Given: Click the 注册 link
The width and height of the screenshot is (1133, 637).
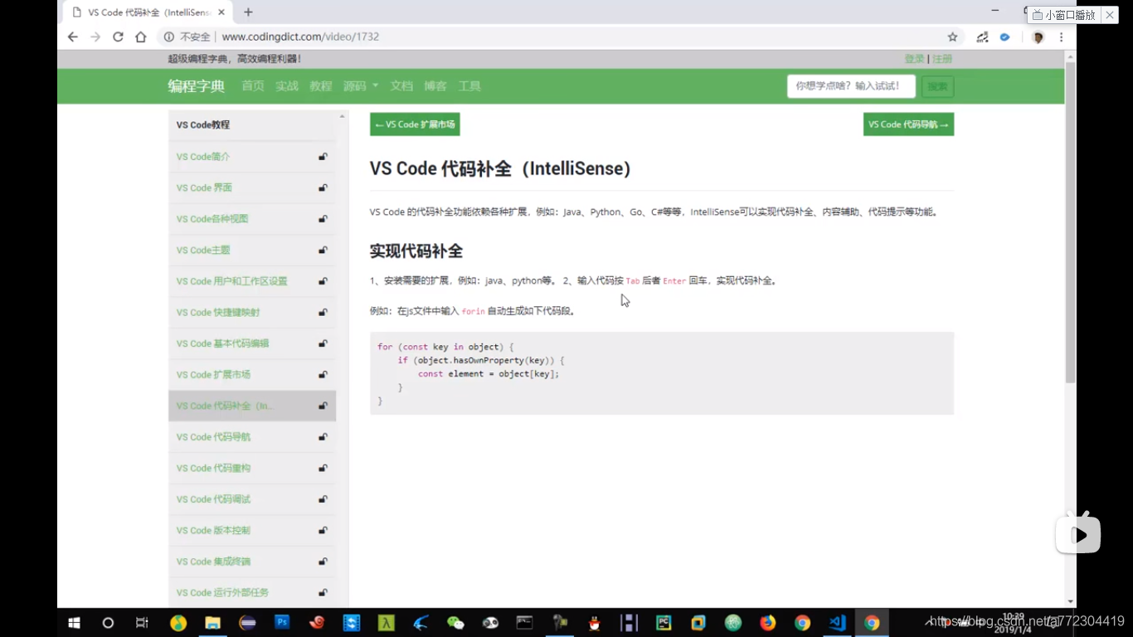Looking at the screenshot, I should click(942, 59).
